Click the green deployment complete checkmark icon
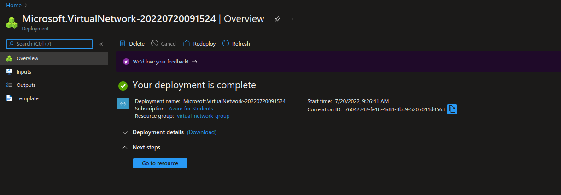Viewport: 561px width, 195px height. tap(123, 86)
